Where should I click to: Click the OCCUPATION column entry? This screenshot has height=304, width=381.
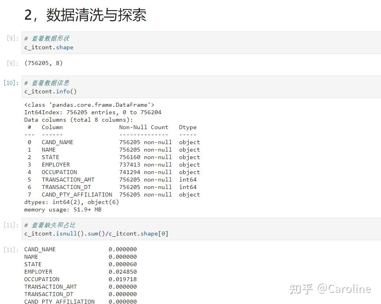(x=59, y=172)
